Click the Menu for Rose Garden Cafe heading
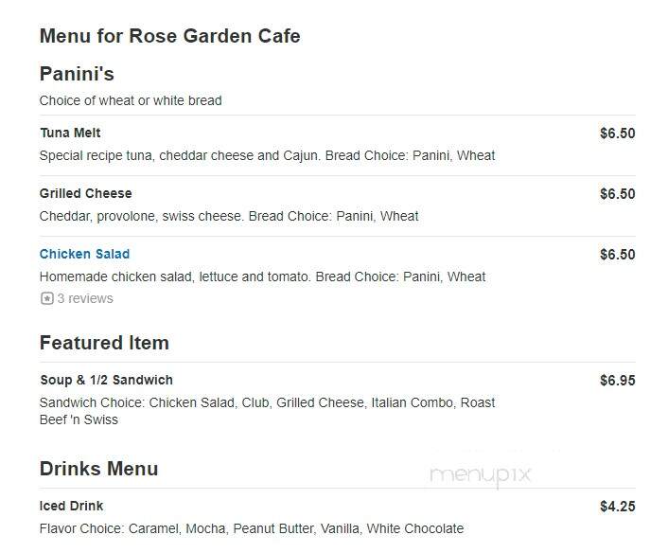Image resolution: width=650 pixels, height=553 pixels. pos(170,36)
